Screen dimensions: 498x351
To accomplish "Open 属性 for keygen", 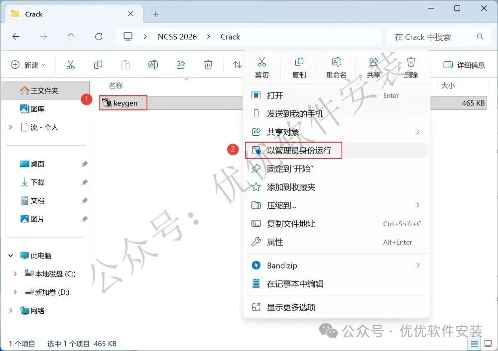I will pos(336,242).
